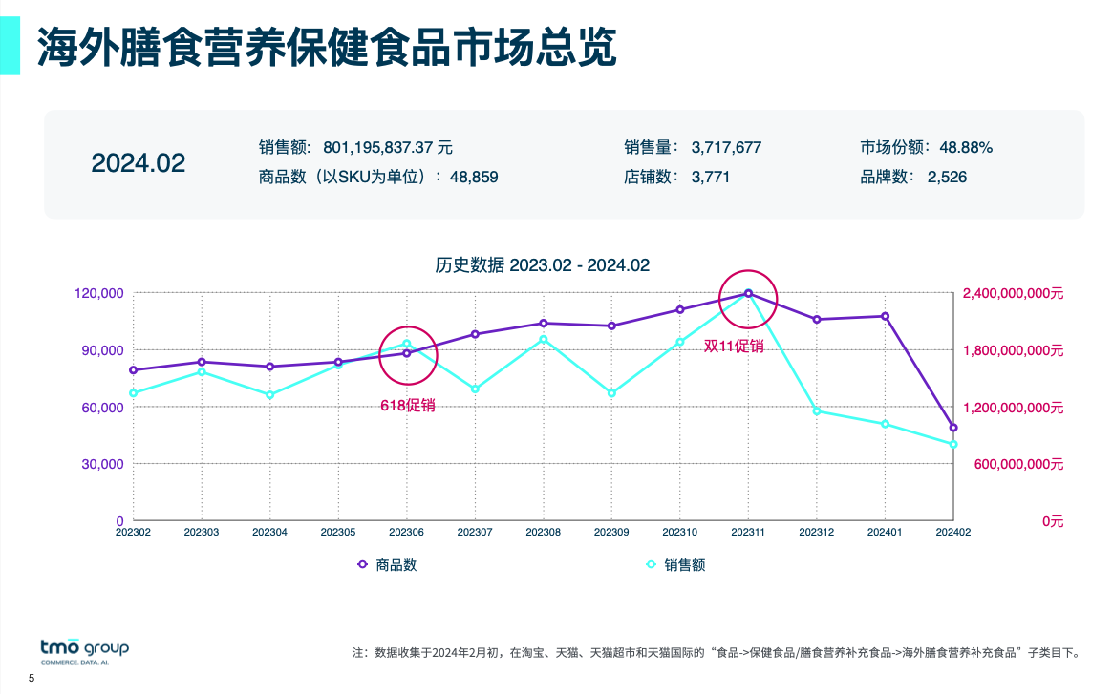
Task: Click the 202311 purple peak data point
Action: click(748, 293)
